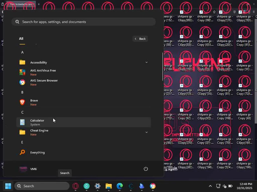This screenshot has width=257, height=192.
Task: Select desktop shortcut shitpera gx - Copy (81)
Action: [x=225, y=86]
